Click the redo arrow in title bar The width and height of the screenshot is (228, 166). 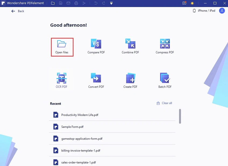tap(104, 3)
